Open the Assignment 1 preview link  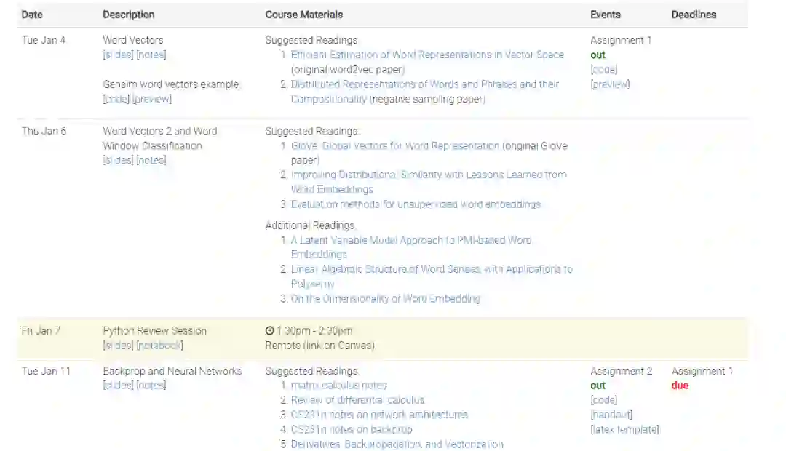[610, 84]
